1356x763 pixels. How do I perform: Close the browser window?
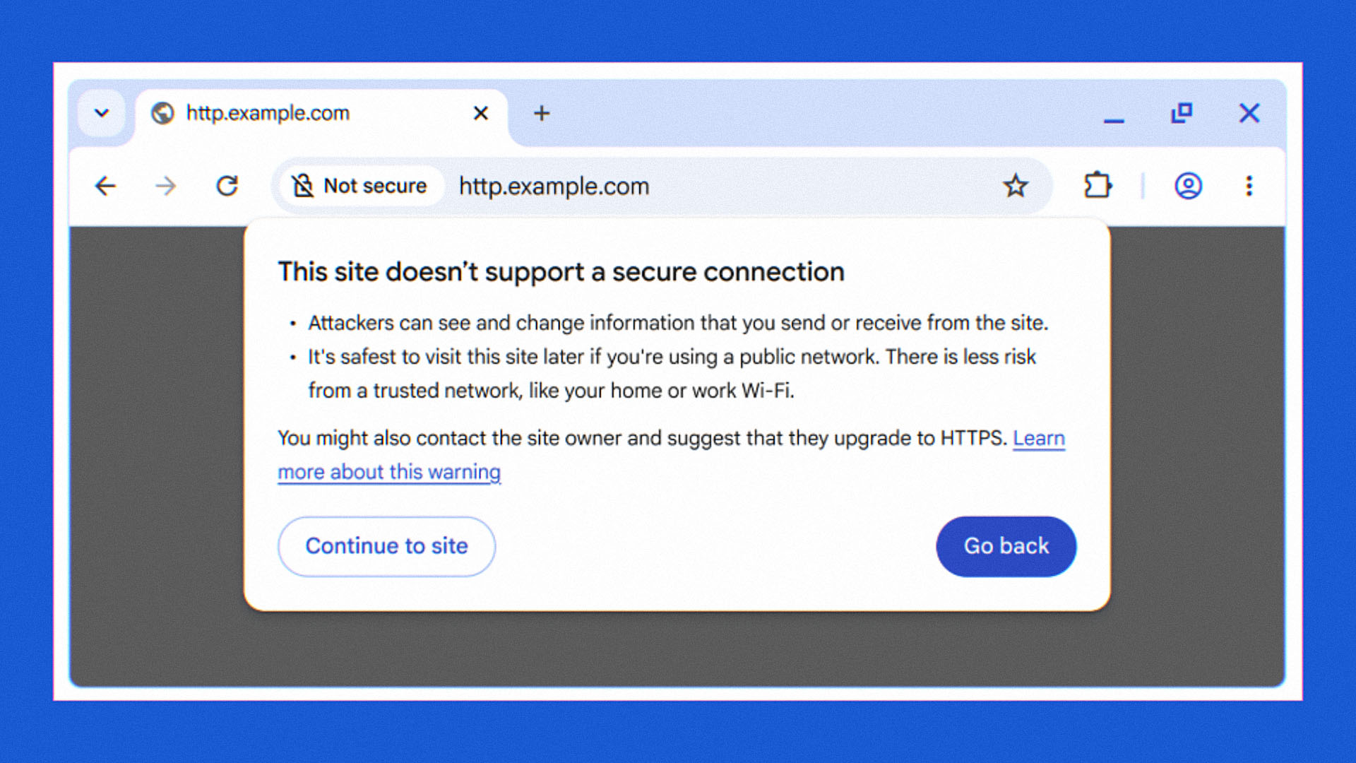pos(1249,113)
